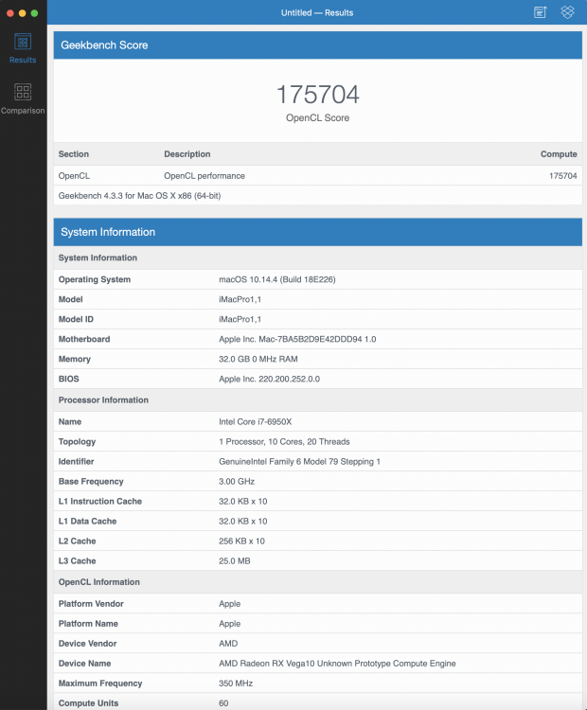Select the Platform Vendor value Apple

(x=230, y=604)
